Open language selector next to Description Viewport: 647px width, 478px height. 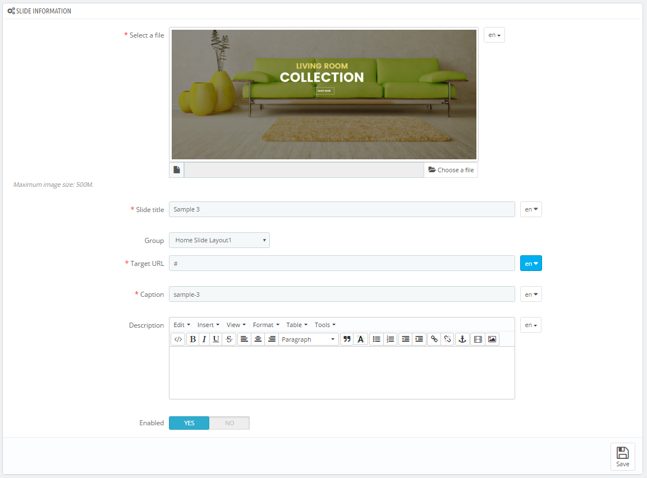pos(531,325)
